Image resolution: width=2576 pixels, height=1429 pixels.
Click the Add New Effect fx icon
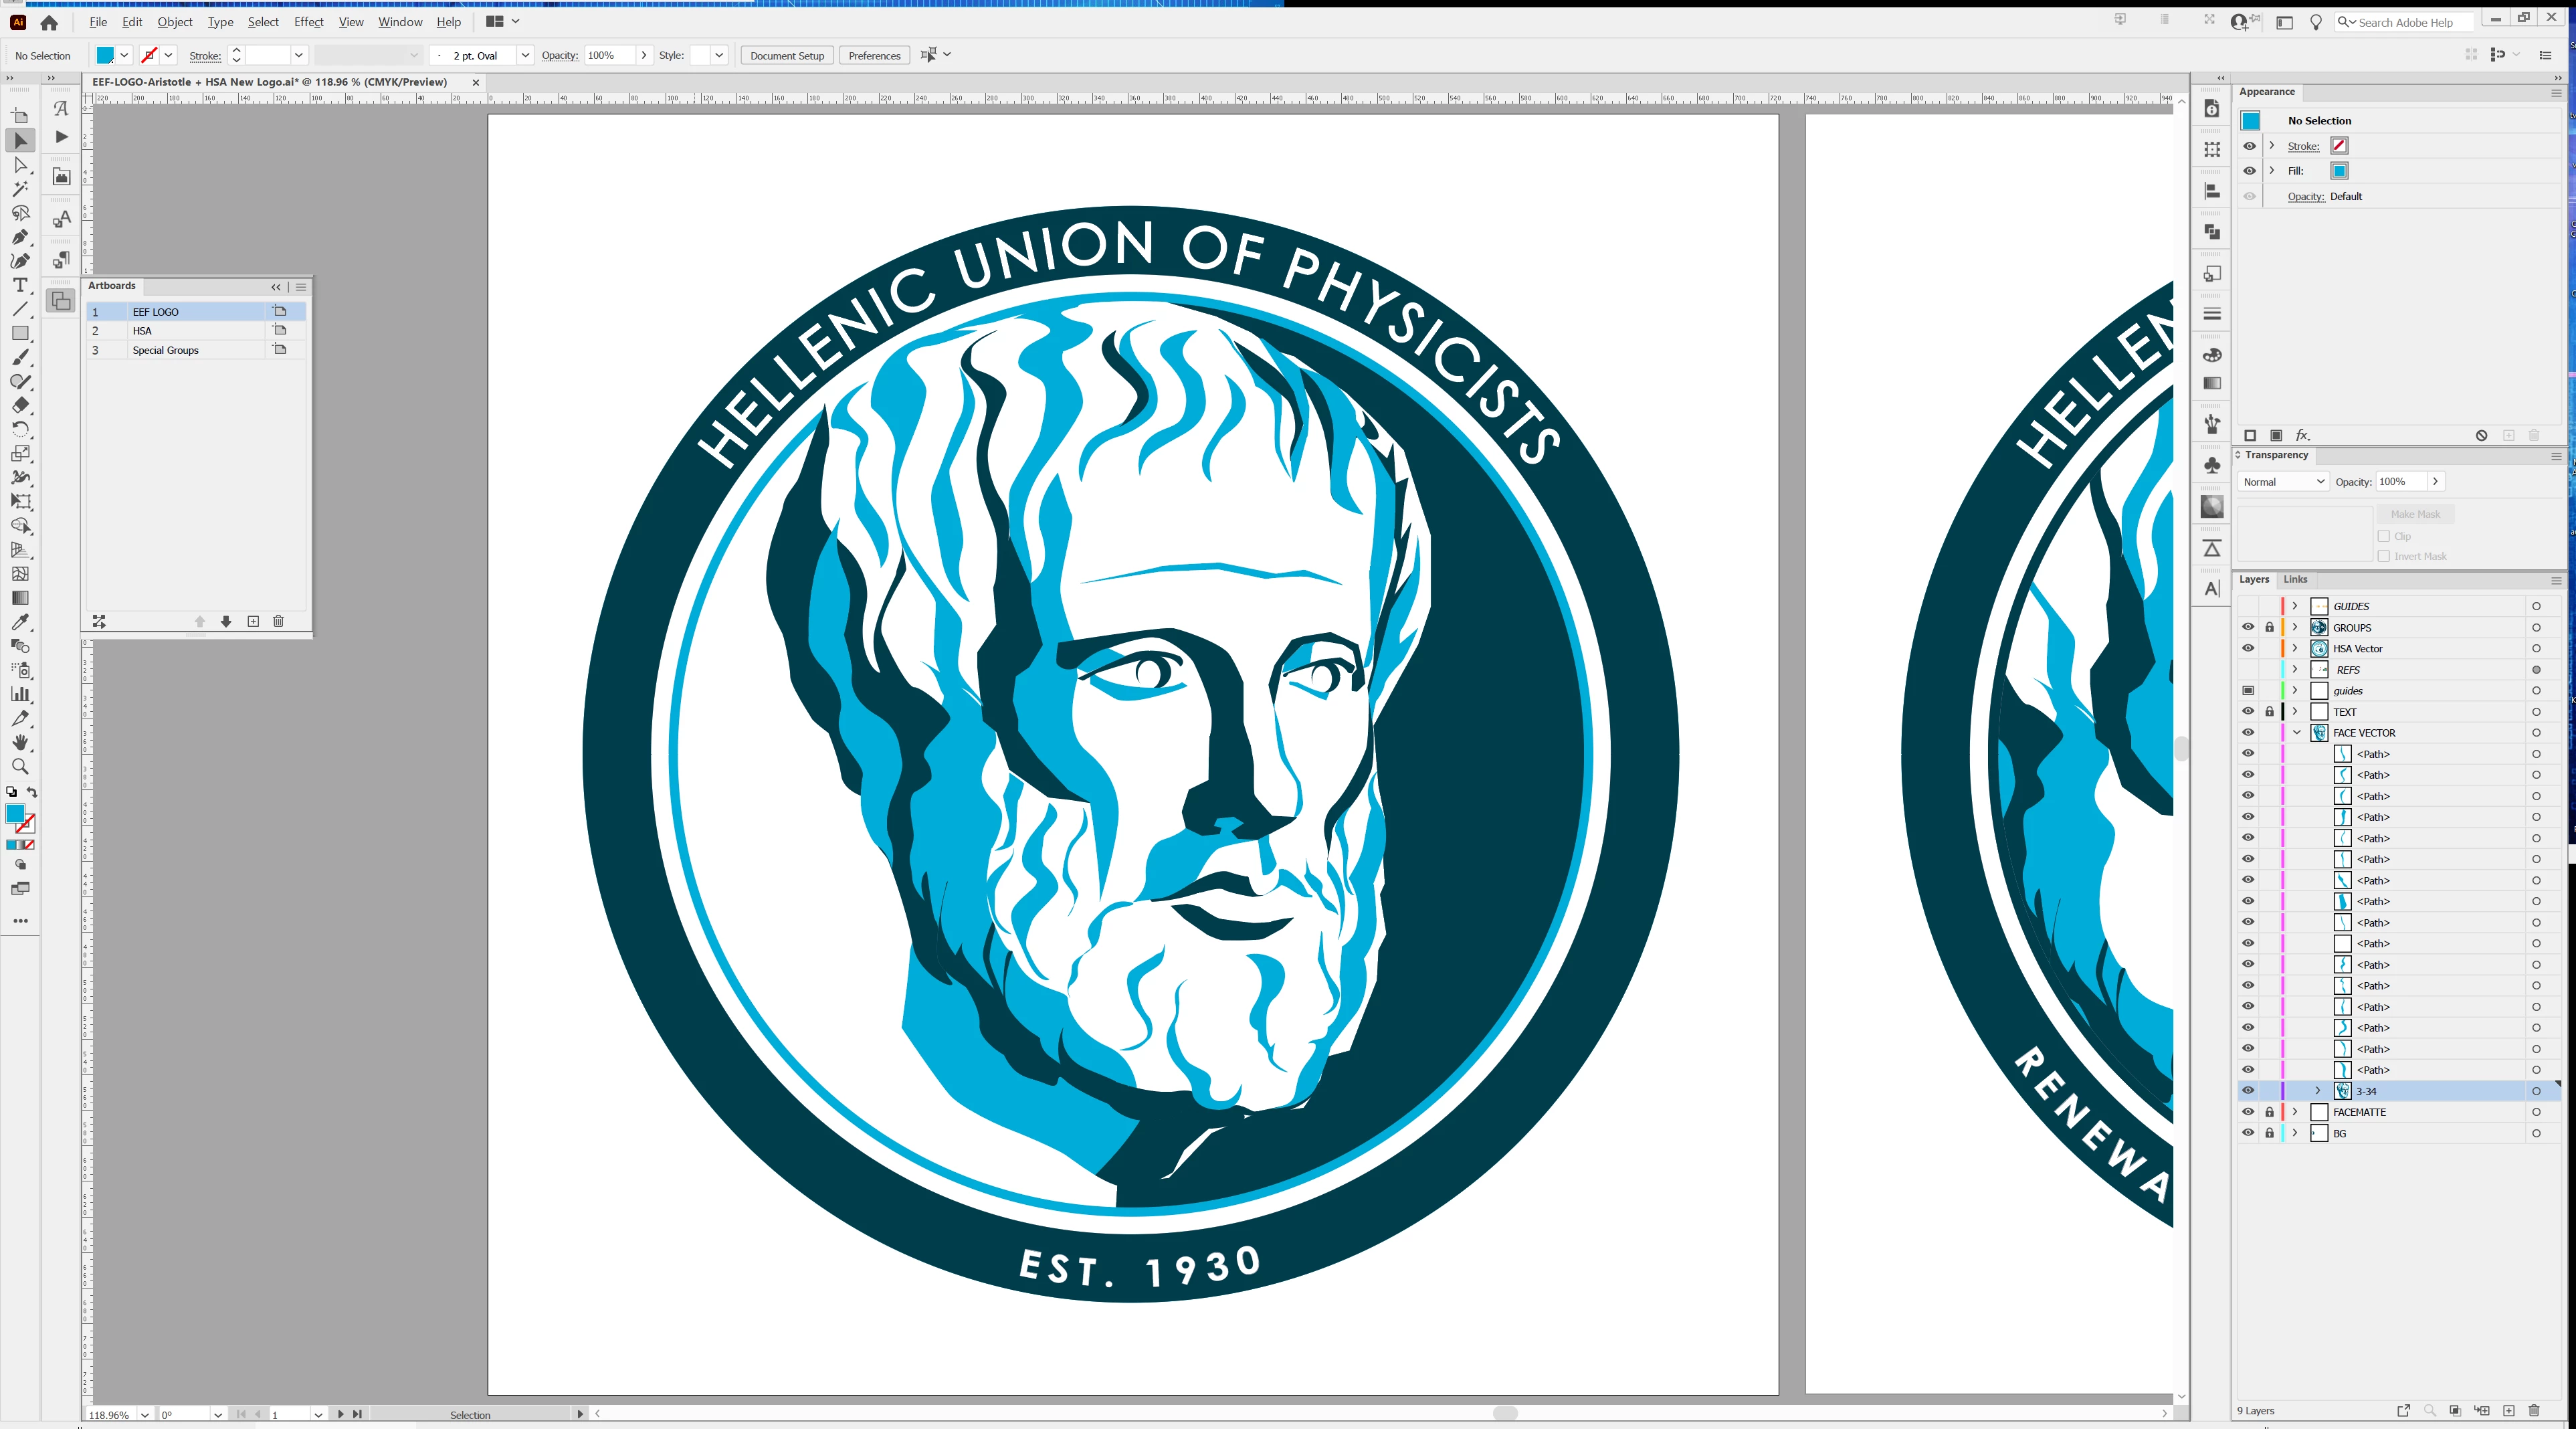2302,435
